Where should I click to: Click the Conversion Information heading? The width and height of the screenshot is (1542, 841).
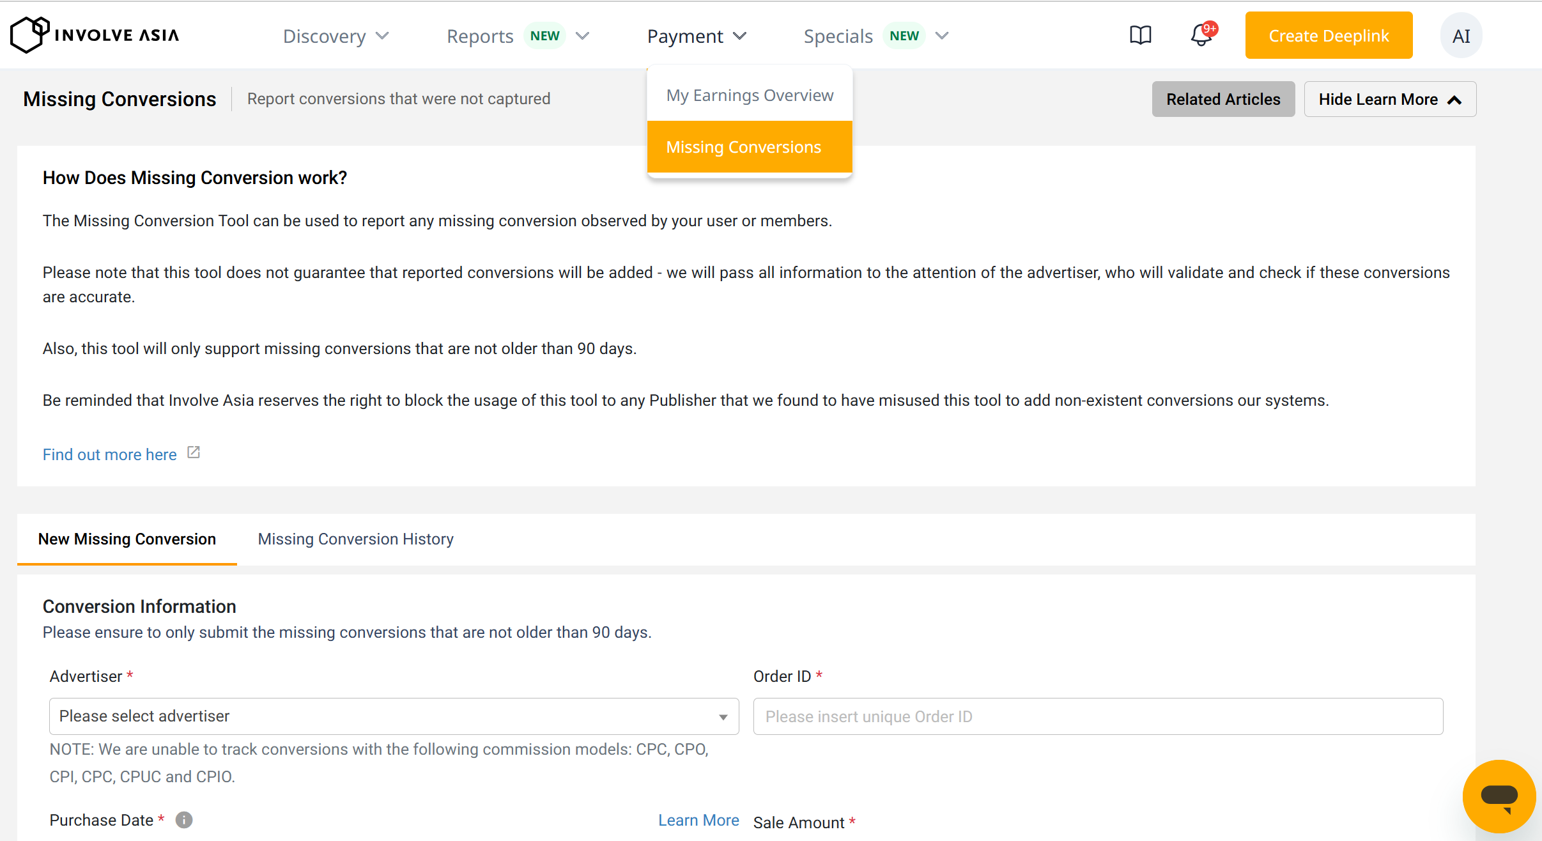click(x=139, y=606)
